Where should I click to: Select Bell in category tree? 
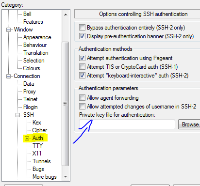pyautogui.click(x=27, y=14)
